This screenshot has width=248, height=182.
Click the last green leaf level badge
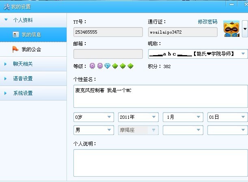[x=130, y=66]
